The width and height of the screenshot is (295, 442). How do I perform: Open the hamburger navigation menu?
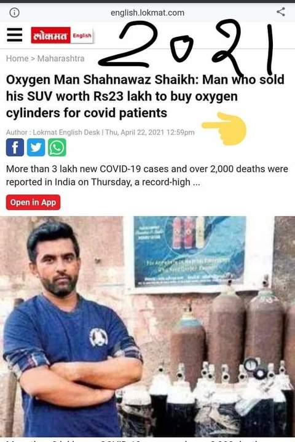point(15,35)
